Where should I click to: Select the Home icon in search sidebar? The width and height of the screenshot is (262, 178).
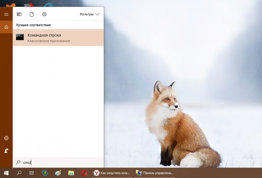pyautogui.click(x=6, y=27)
